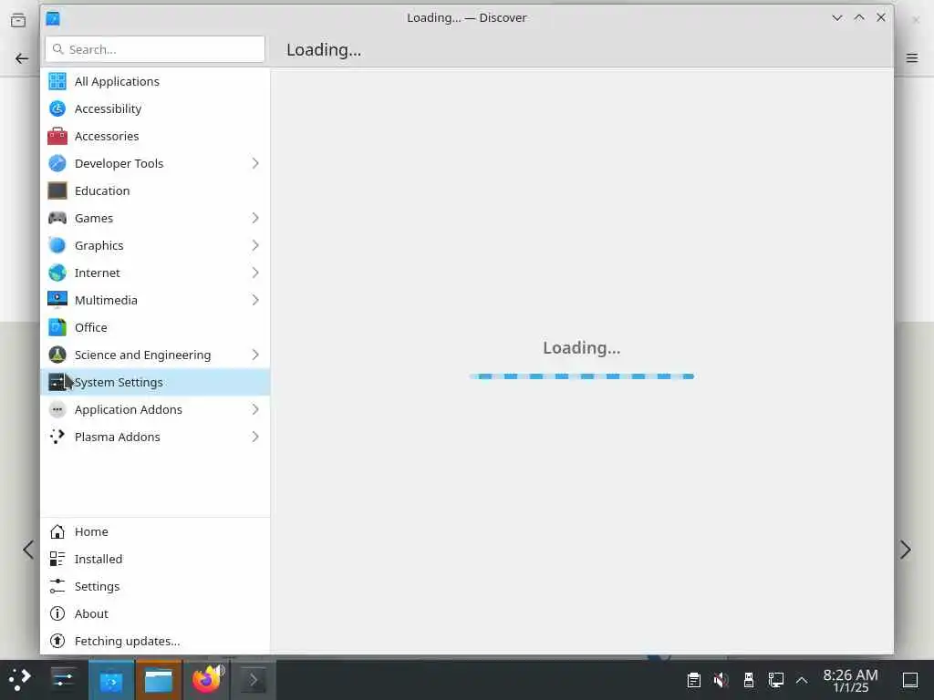The height and width of the screenshot is (700, 934).
Task: Expand the Plasma Addons chevron
Action: pyautogui.click(x=255, y=437)
